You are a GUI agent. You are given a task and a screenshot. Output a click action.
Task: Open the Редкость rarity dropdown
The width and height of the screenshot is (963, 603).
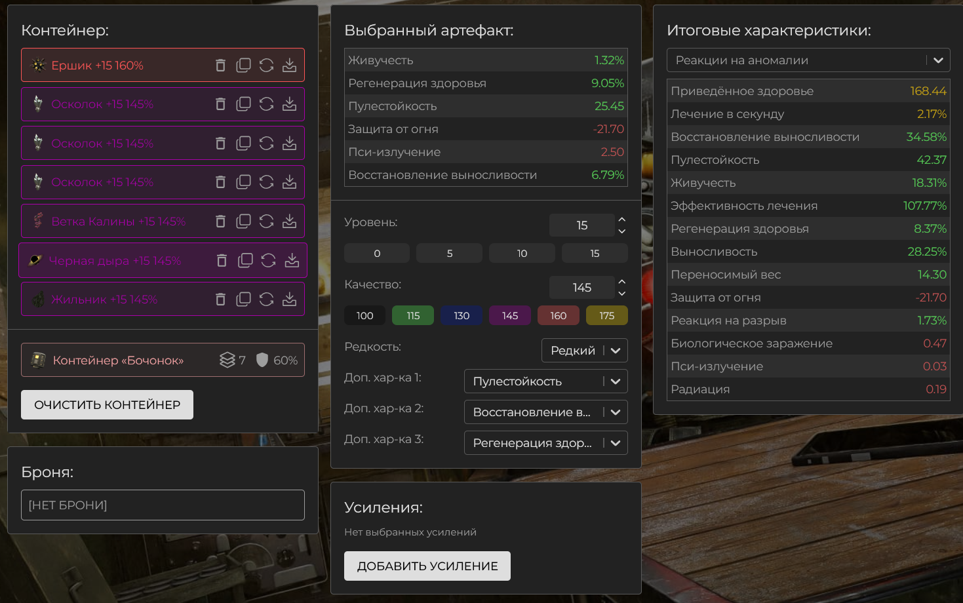click(584, 351)
